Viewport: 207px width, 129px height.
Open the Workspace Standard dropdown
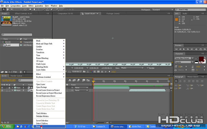tap(162, 10)
